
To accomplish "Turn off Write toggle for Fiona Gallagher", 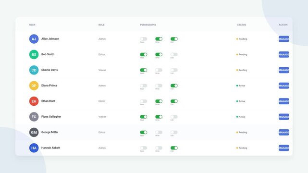I will click(159, 117).
